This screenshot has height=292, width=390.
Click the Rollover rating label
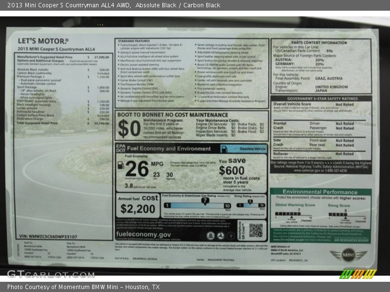point(281,154)
